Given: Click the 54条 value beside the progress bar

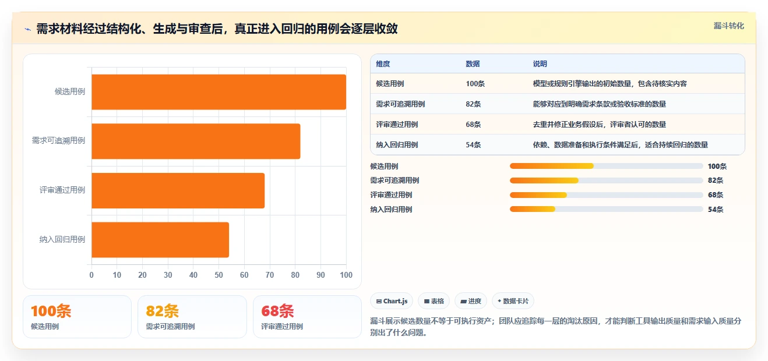Looking at the screenshot, I should tap(716, 210).
